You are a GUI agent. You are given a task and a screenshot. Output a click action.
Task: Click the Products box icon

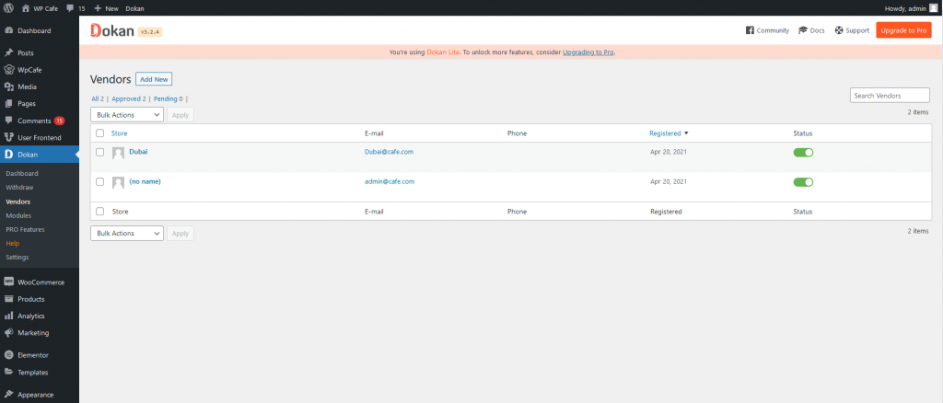pyautogui.click(x=9, y=298)
